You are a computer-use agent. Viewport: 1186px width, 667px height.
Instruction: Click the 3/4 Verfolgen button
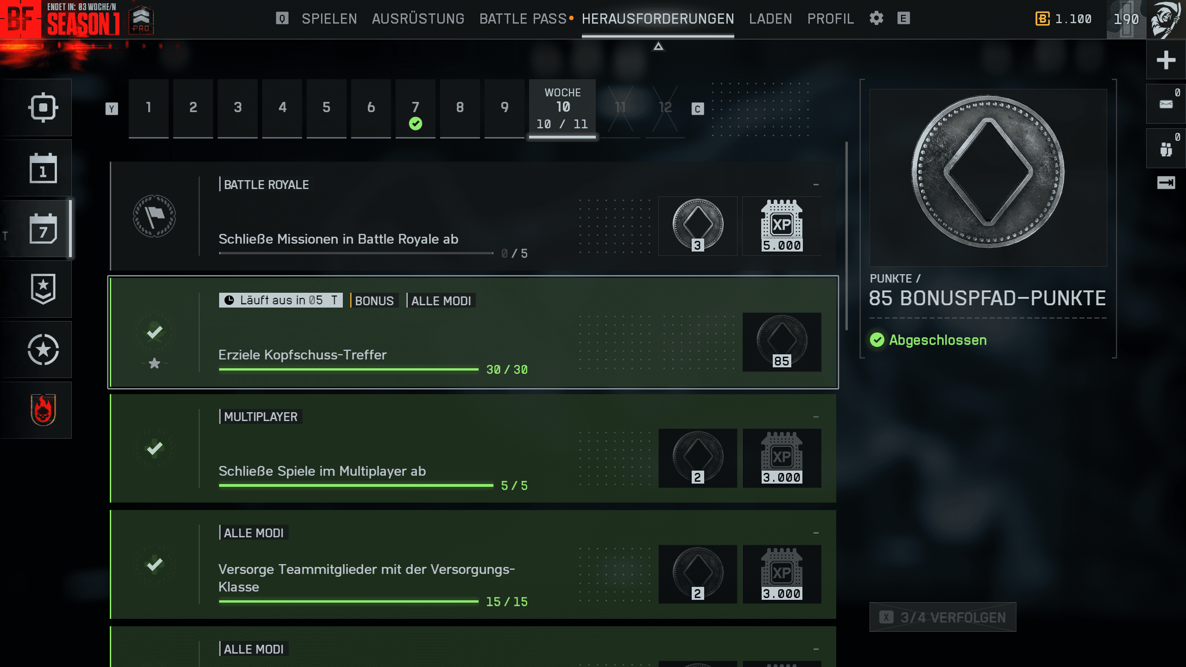[943, 617]
